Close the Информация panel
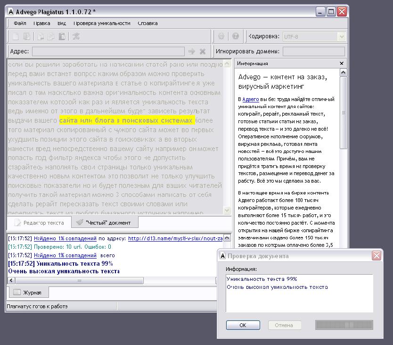This screenshot has width=393, height=345. [x=342, y=63]
